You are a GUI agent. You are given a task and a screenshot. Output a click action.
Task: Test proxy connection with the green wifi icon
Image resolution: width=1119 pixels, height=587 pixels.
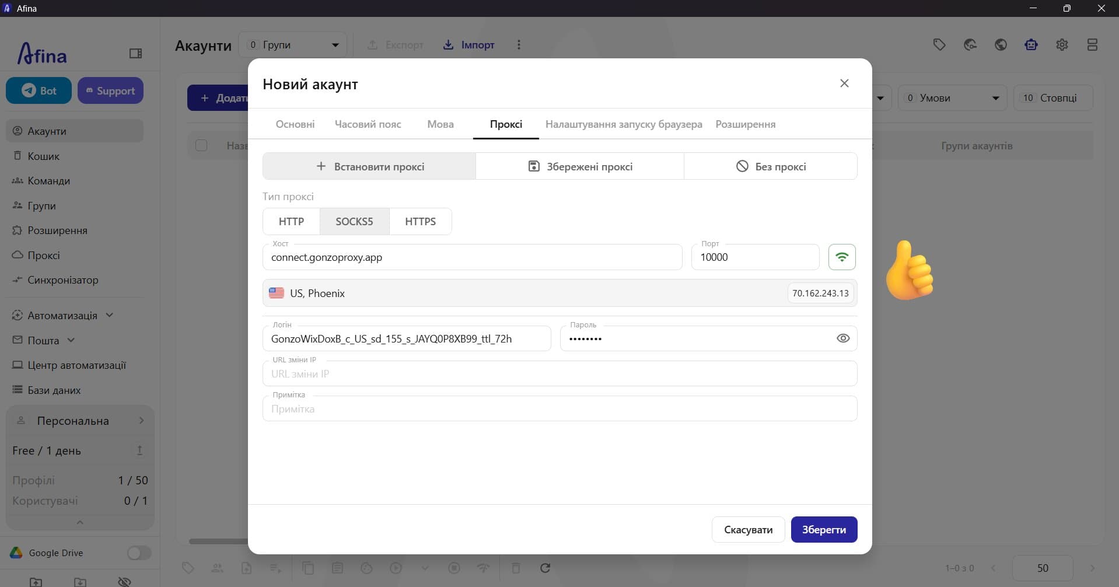coord(842,257)
